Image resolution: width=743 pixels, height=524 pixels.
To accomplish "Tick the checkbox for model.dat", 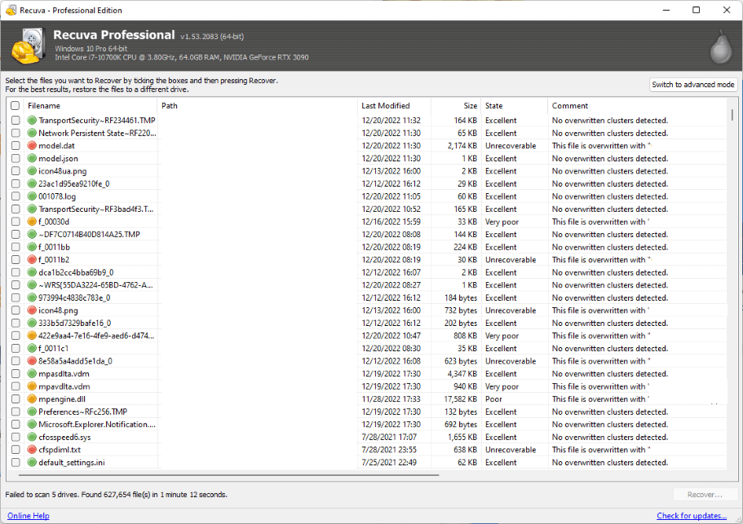I will click(15, 145).
